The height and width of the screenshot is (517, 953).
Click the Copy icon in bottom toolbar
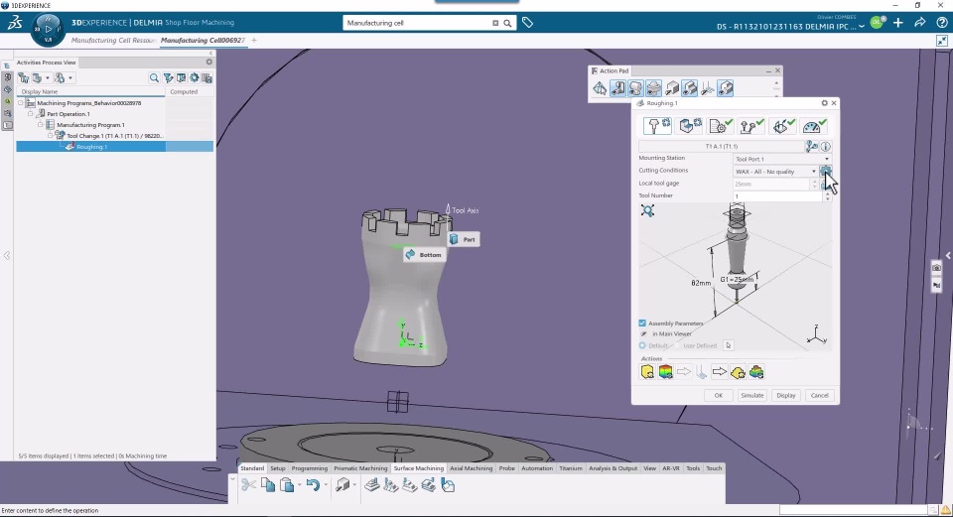pos(268,485)
